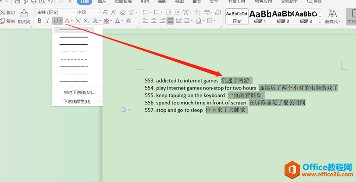Toggle Bold formatting
356x182 pixels.
(x=39, y=21)
